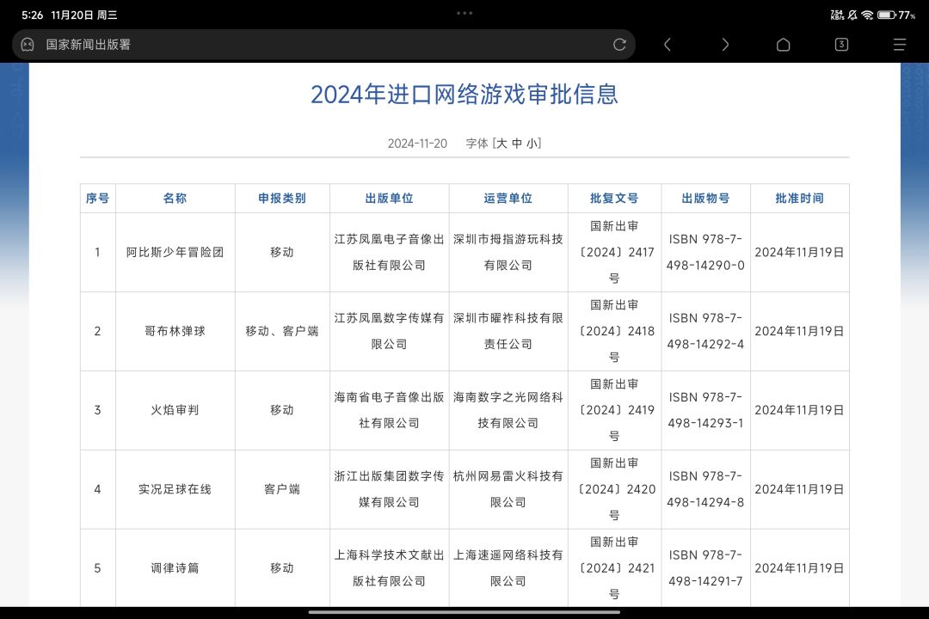929x619 pixels.
Task: Click the 出版物号 column header
Action: (x=705, y=199)
